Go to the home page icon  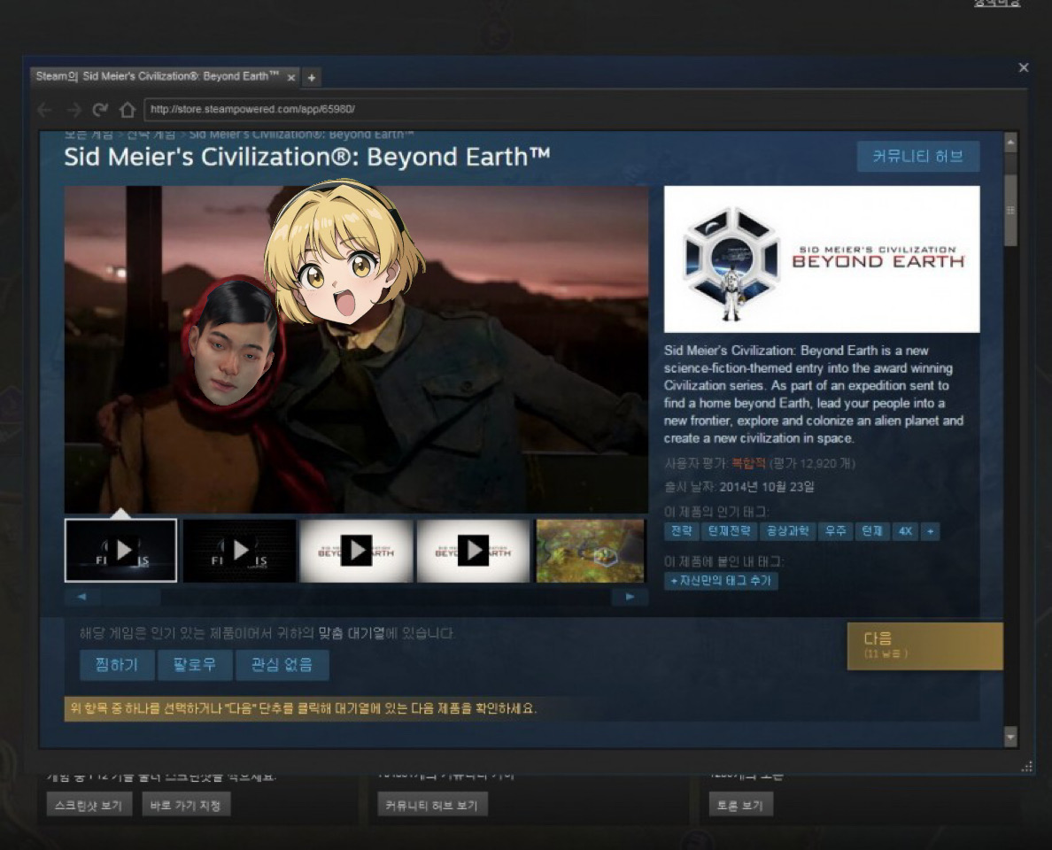(x=128, y=110)
